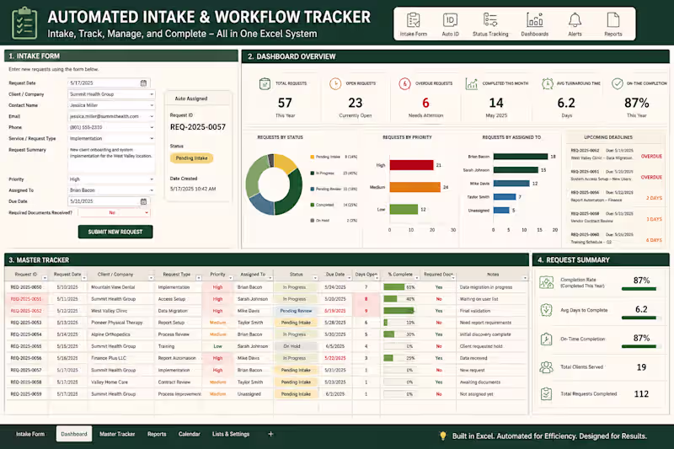Click the Request Summary text box

(x=111, y=159)
